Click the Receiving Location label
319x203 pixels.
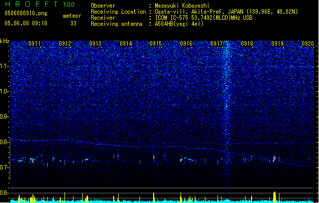click(118, 12)
